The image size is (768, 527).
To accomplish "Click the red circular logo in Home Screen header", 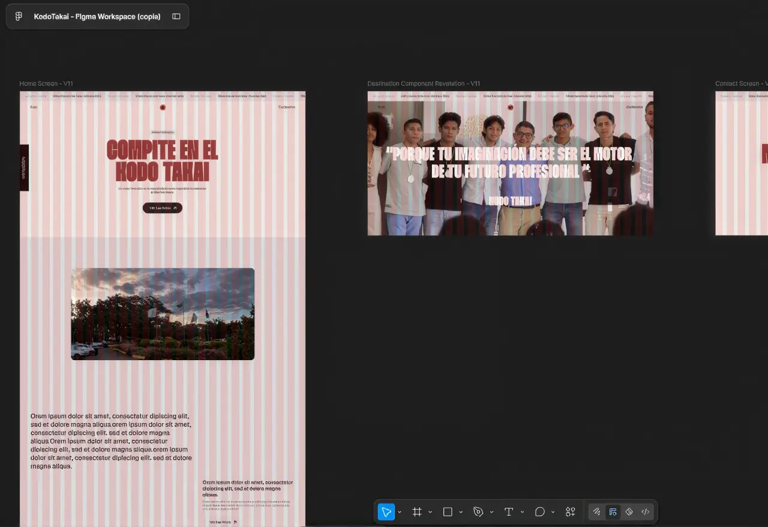I will pos(163,107).
